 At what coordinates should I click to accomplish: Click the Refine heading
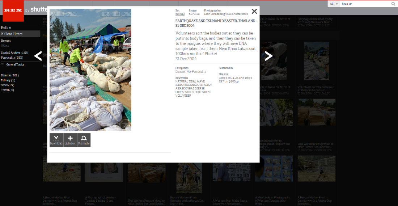coord(6,28)
